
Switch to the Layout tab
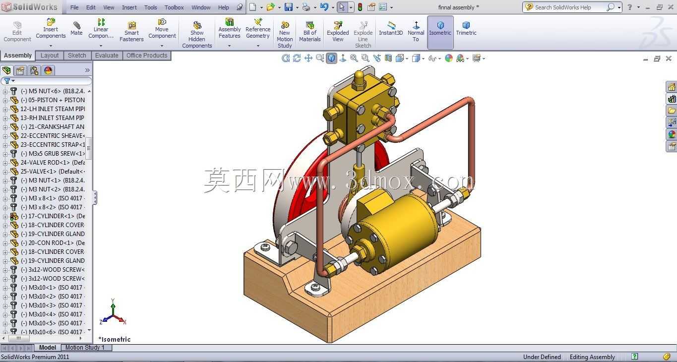(x=50, y=56)
